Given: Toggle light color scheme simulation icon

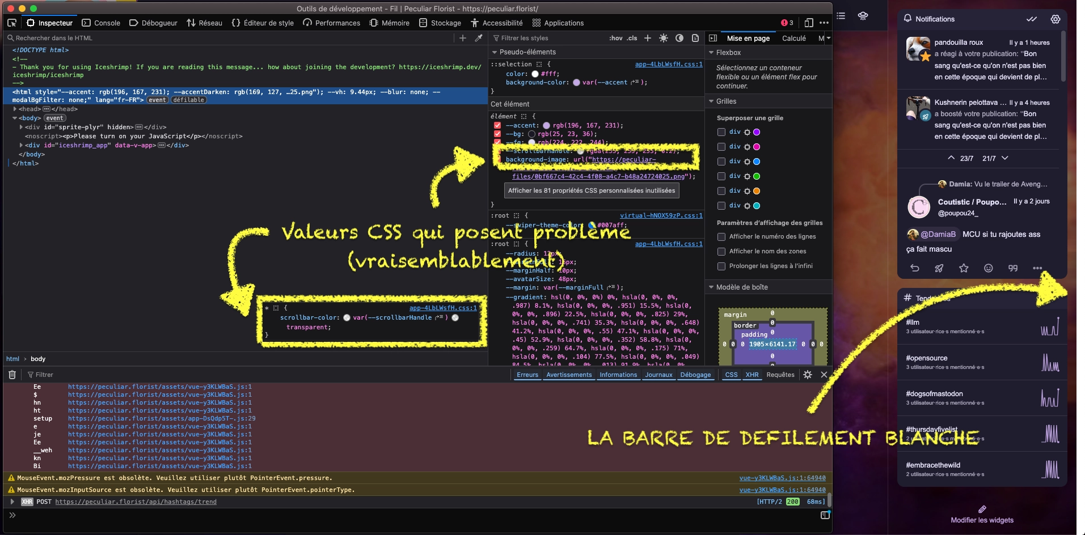Looking at the screenshot, I should [664, 38].
